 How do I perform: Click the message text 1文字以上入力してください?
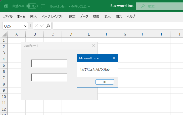click(95, 69)
